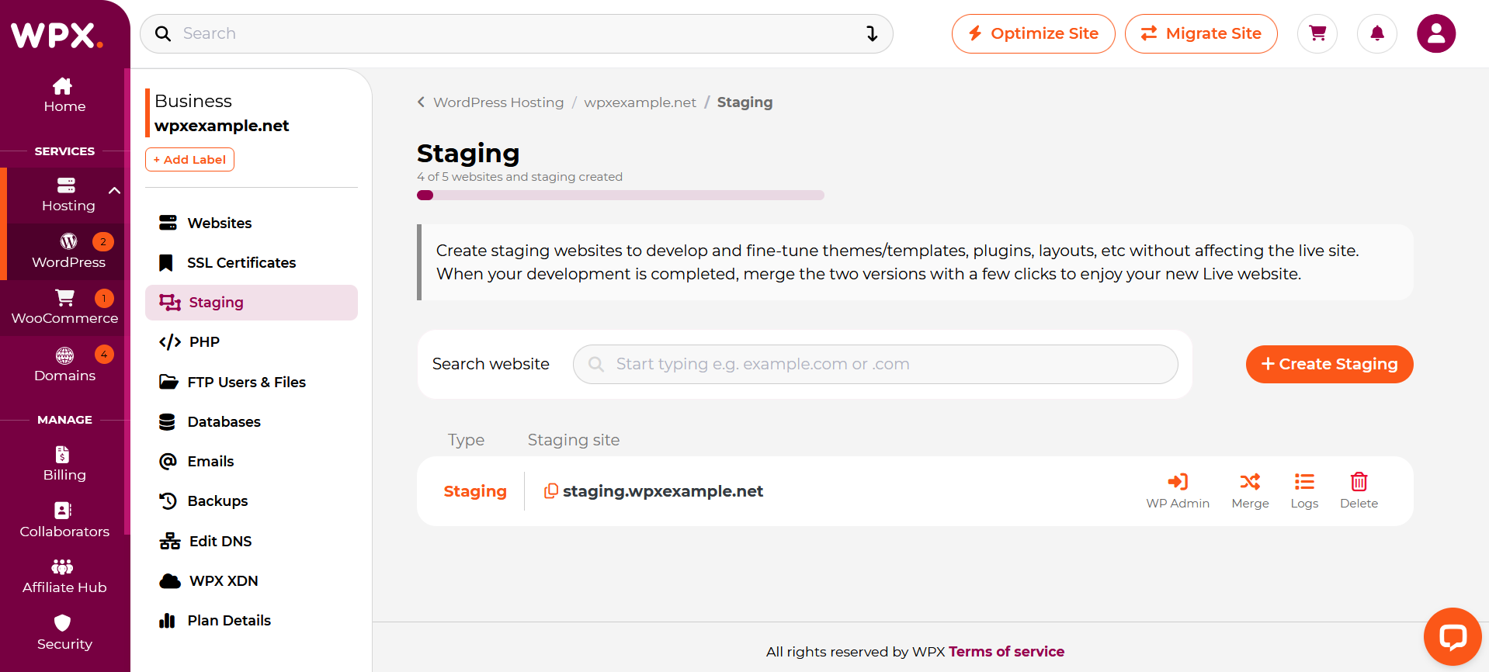Click Optimize Site button

pos(1033,33)
